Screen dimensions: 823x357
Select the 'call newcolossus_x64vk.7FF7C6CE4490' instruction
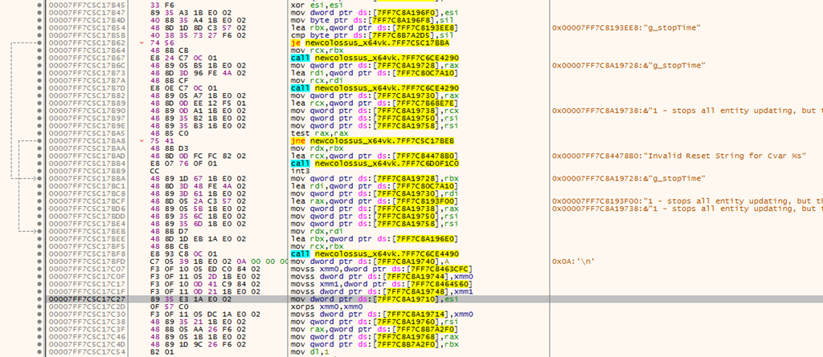click(x=375, y=254)
